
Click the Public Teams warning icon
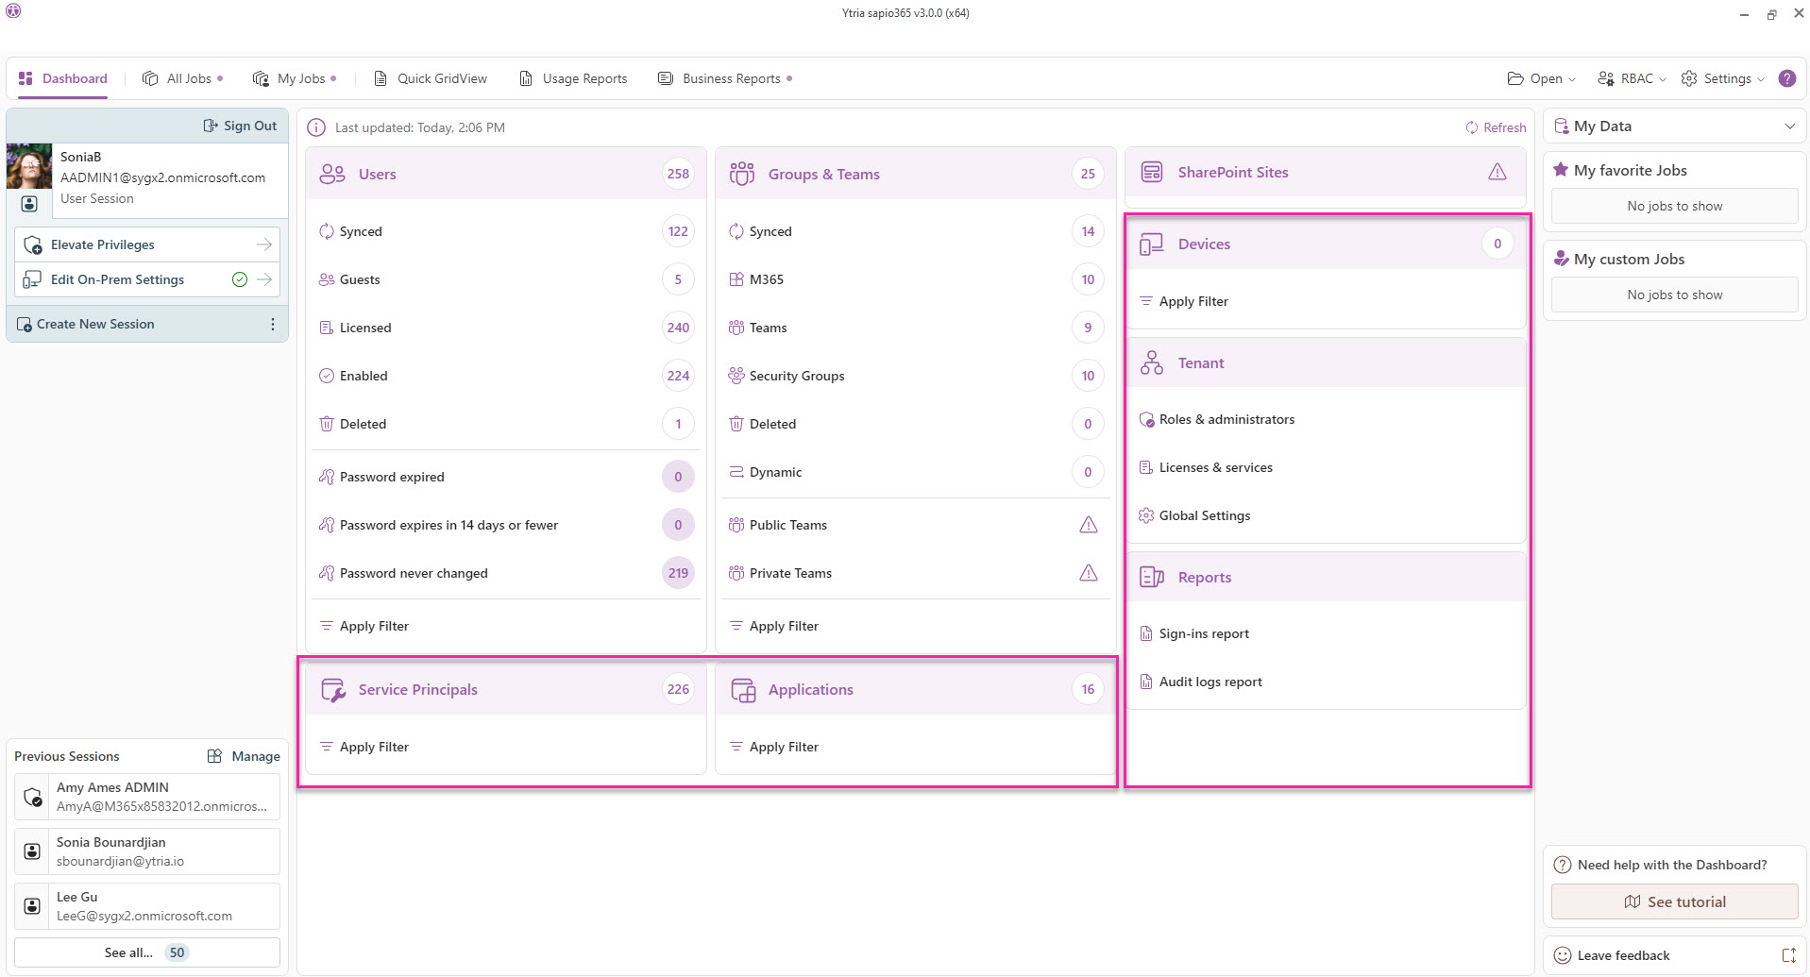[x=1088, y=525]
